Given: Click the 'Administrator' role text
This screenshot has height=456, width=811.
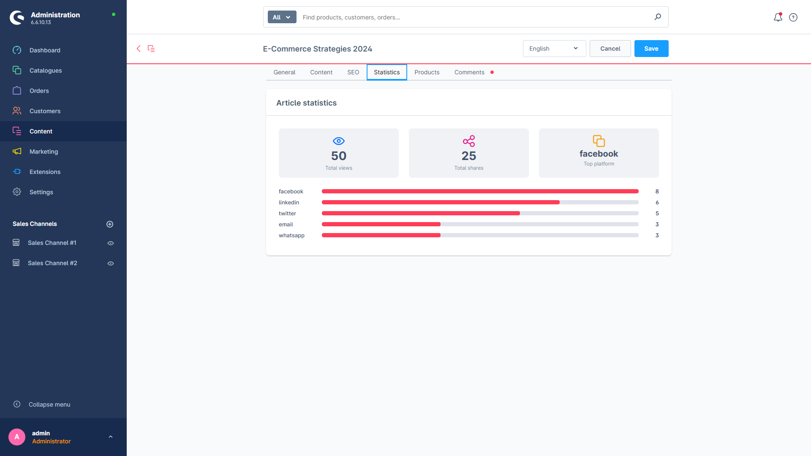Looking at the screenshot, I should coord(52,441).
